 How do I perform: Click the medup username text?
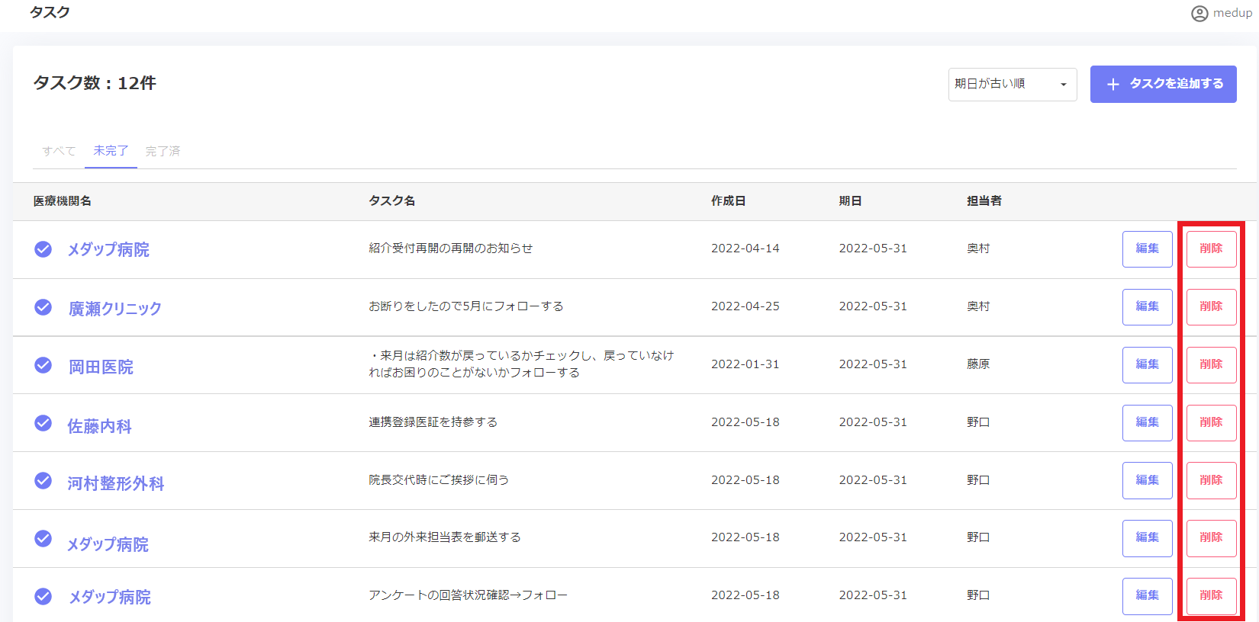[x=1232, y=13]
